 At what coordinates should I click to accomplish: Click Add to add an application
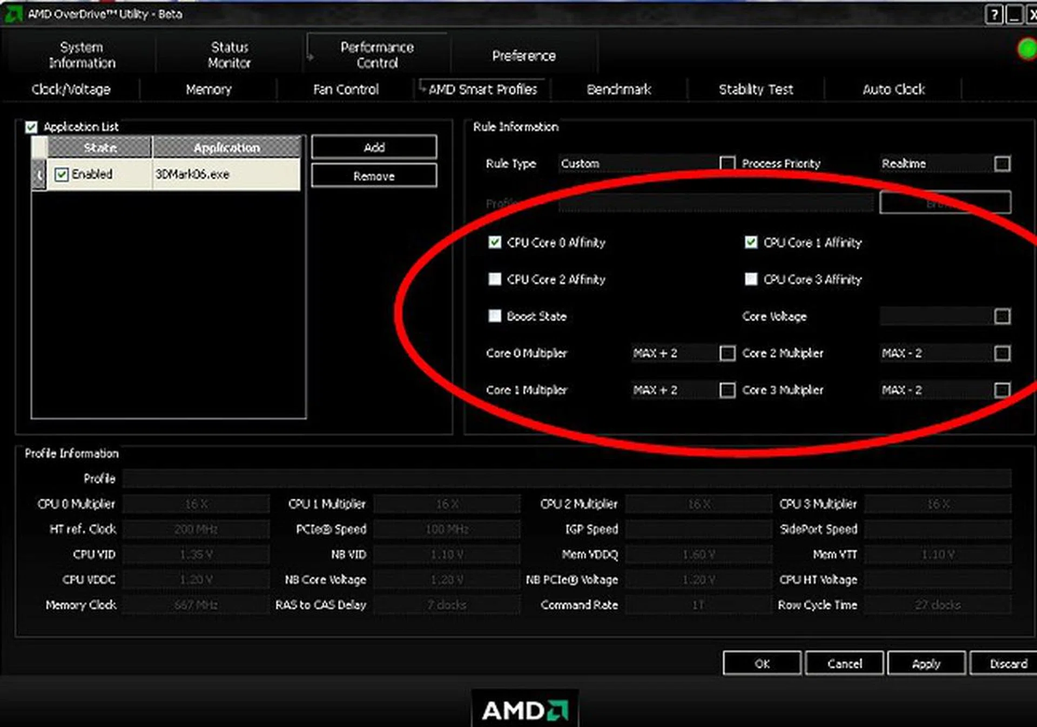click(x=374, y=146)
